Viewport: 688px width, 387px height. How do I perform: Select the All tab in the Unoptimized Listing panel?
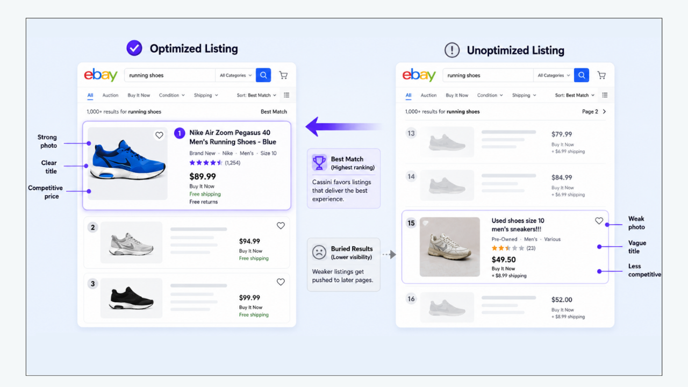pos(408,95)
